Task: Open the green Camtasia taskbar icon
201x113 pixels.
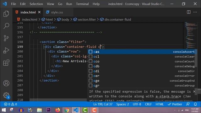Action: [85, 110]
